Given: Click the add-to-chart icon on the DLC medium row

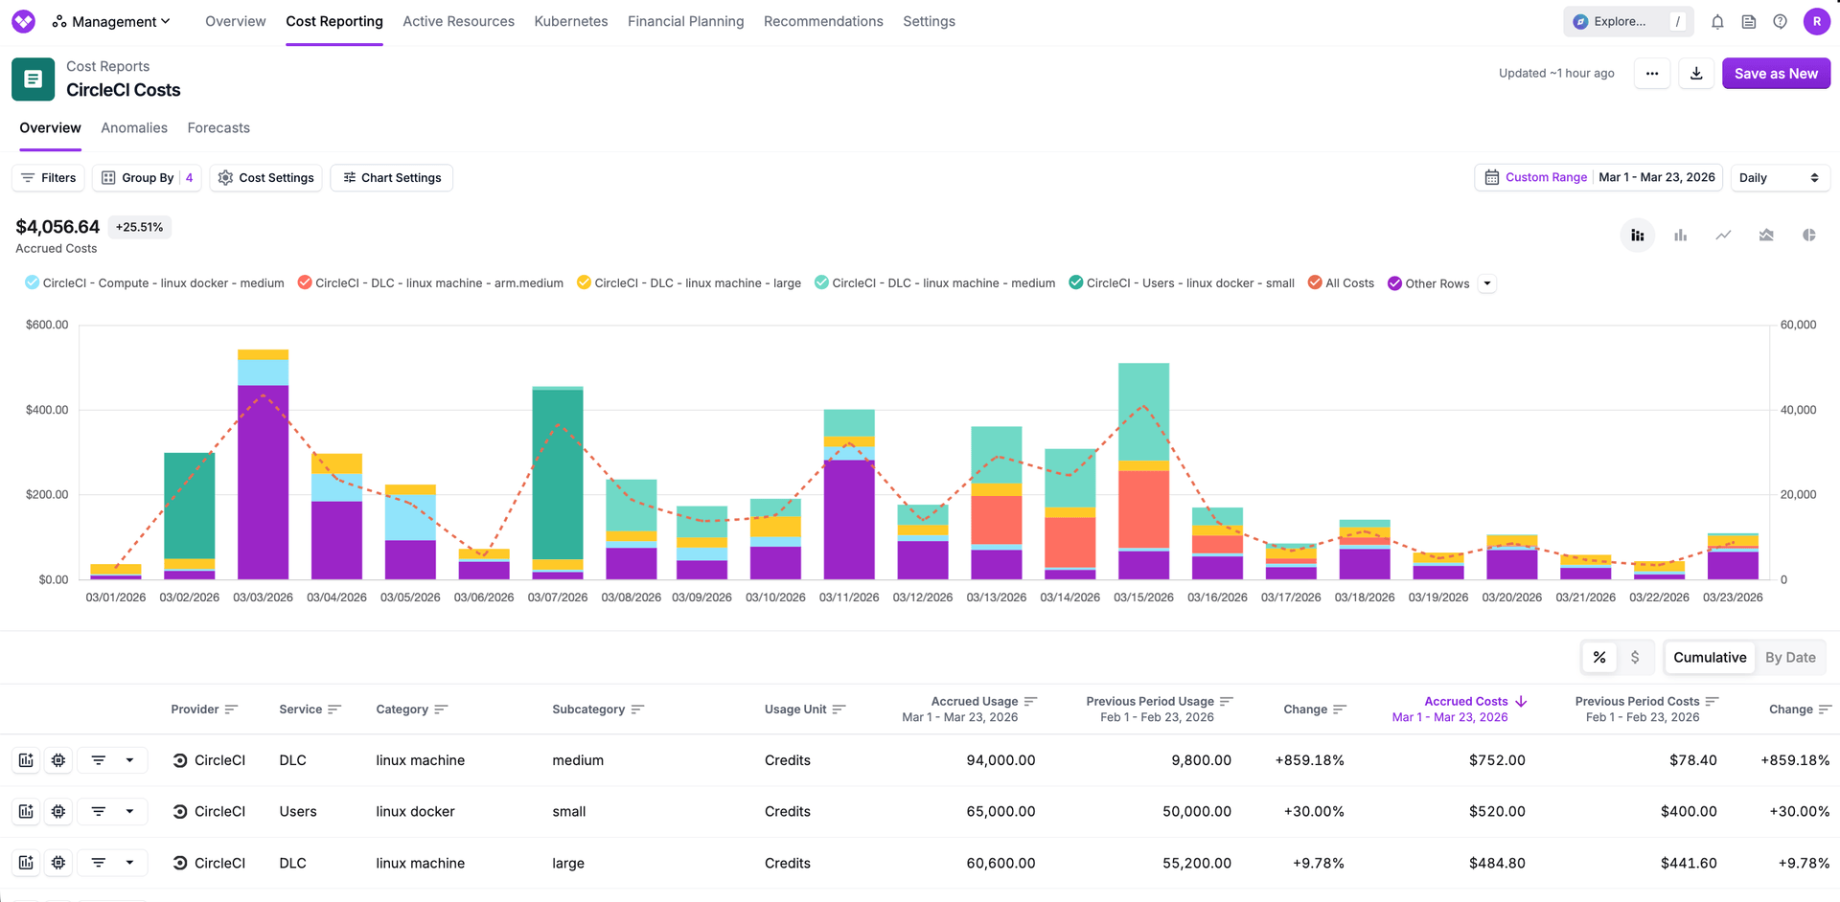Looking at the screenshot, I should click(x=26, y=759).
